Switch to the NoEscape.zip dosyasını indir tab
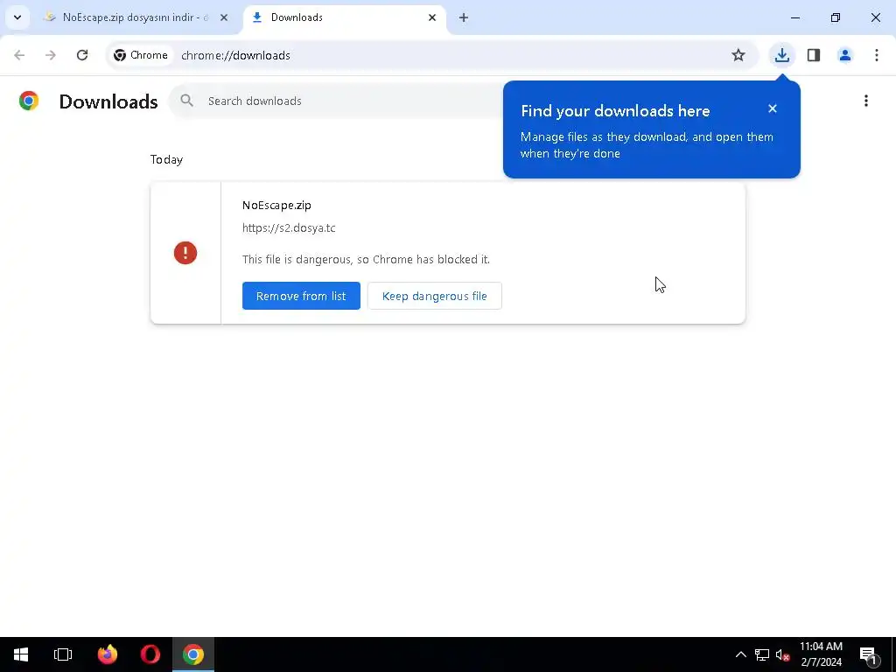Screen dimensions: 896x672 136,17
